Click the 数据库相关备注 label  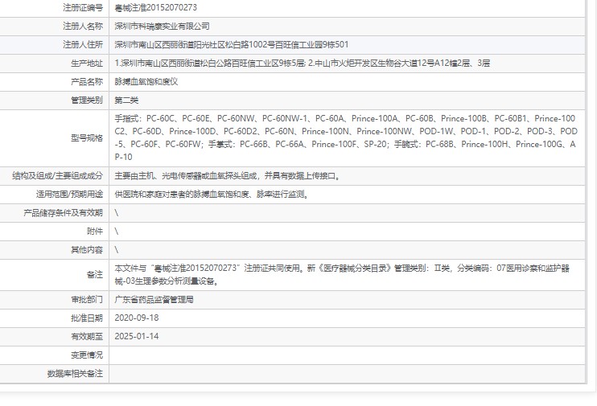75,374
